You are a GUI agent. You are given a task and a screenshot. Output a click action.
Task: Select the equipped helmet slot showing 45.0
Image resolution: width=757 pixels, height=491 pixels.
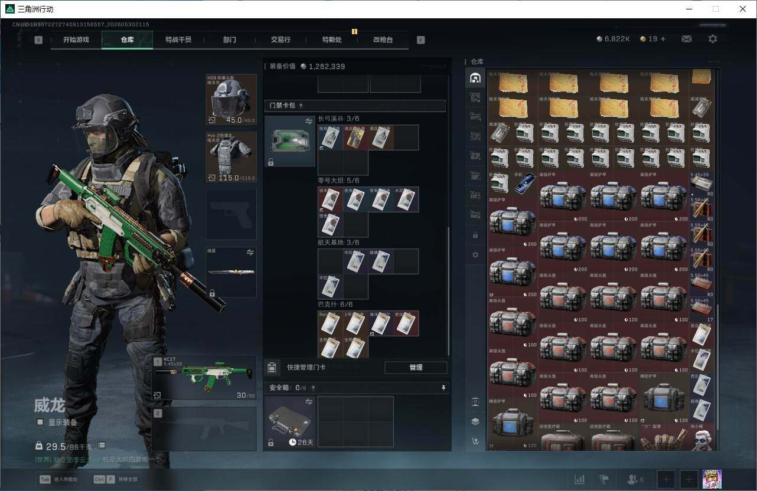(x=231, y=99)
